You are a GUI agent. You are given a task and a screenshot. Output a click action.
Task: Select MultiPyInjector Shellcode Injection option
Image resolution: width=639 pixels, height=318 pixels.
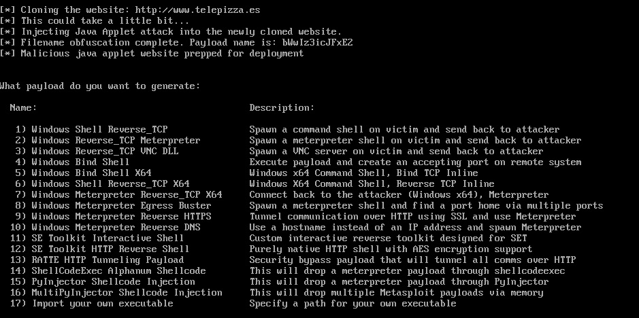pos(127,293)
